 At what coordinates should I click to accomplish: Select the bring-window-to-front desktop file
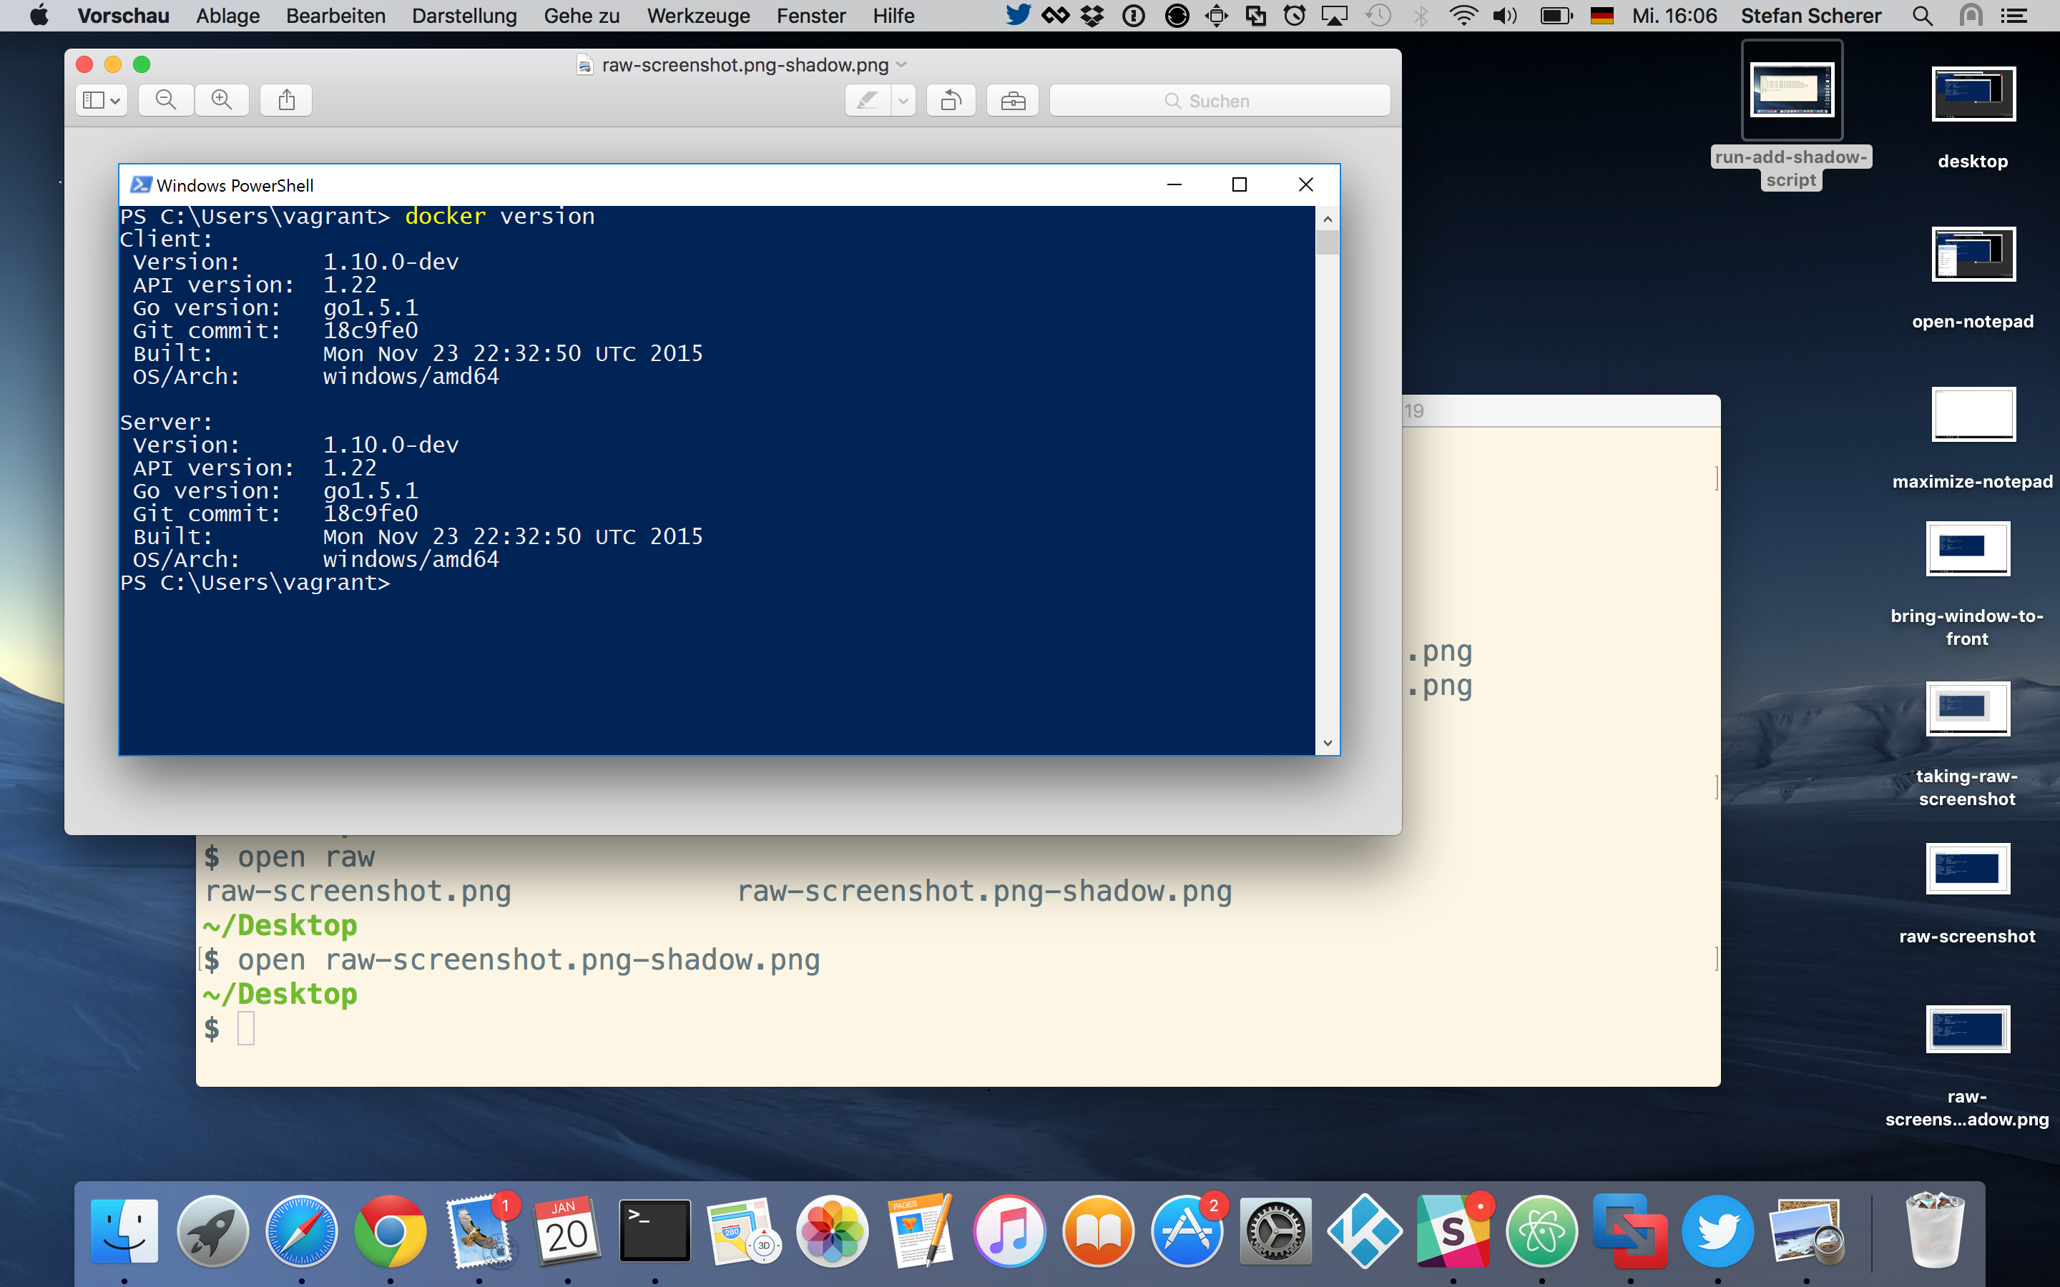click(1967, 548)
